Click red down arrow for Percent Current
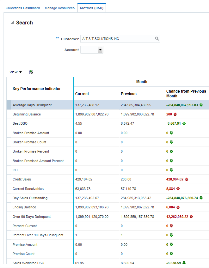Screen dimensions: 209x268 (x=171, y=226)
